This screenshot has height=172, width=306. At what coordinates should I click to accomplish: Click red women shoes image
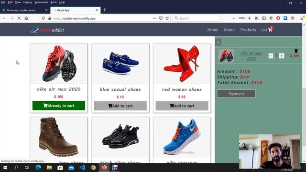[x=182, y=64]
